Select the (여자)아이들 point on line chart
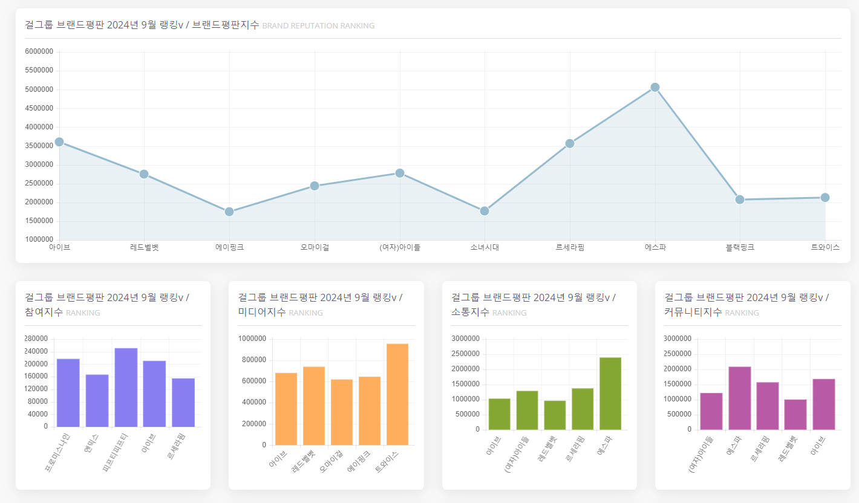This screenshot has width=859, height=503. point(400,173)
